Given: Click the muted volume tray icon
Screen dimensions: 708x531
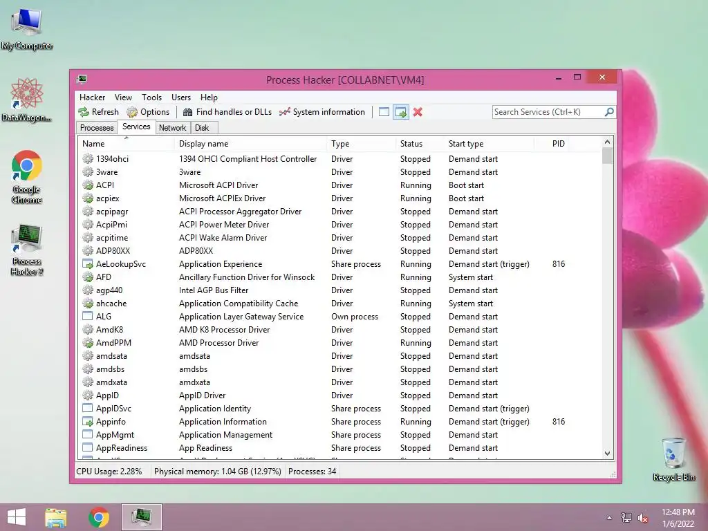Looking at the screenshot, I should click(x=643, y=517).
